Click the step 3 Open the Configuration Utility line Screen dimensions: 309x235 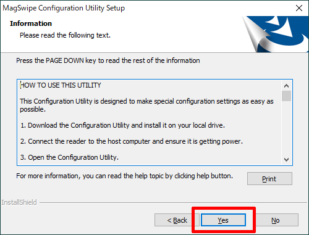[x=69, y=157]
